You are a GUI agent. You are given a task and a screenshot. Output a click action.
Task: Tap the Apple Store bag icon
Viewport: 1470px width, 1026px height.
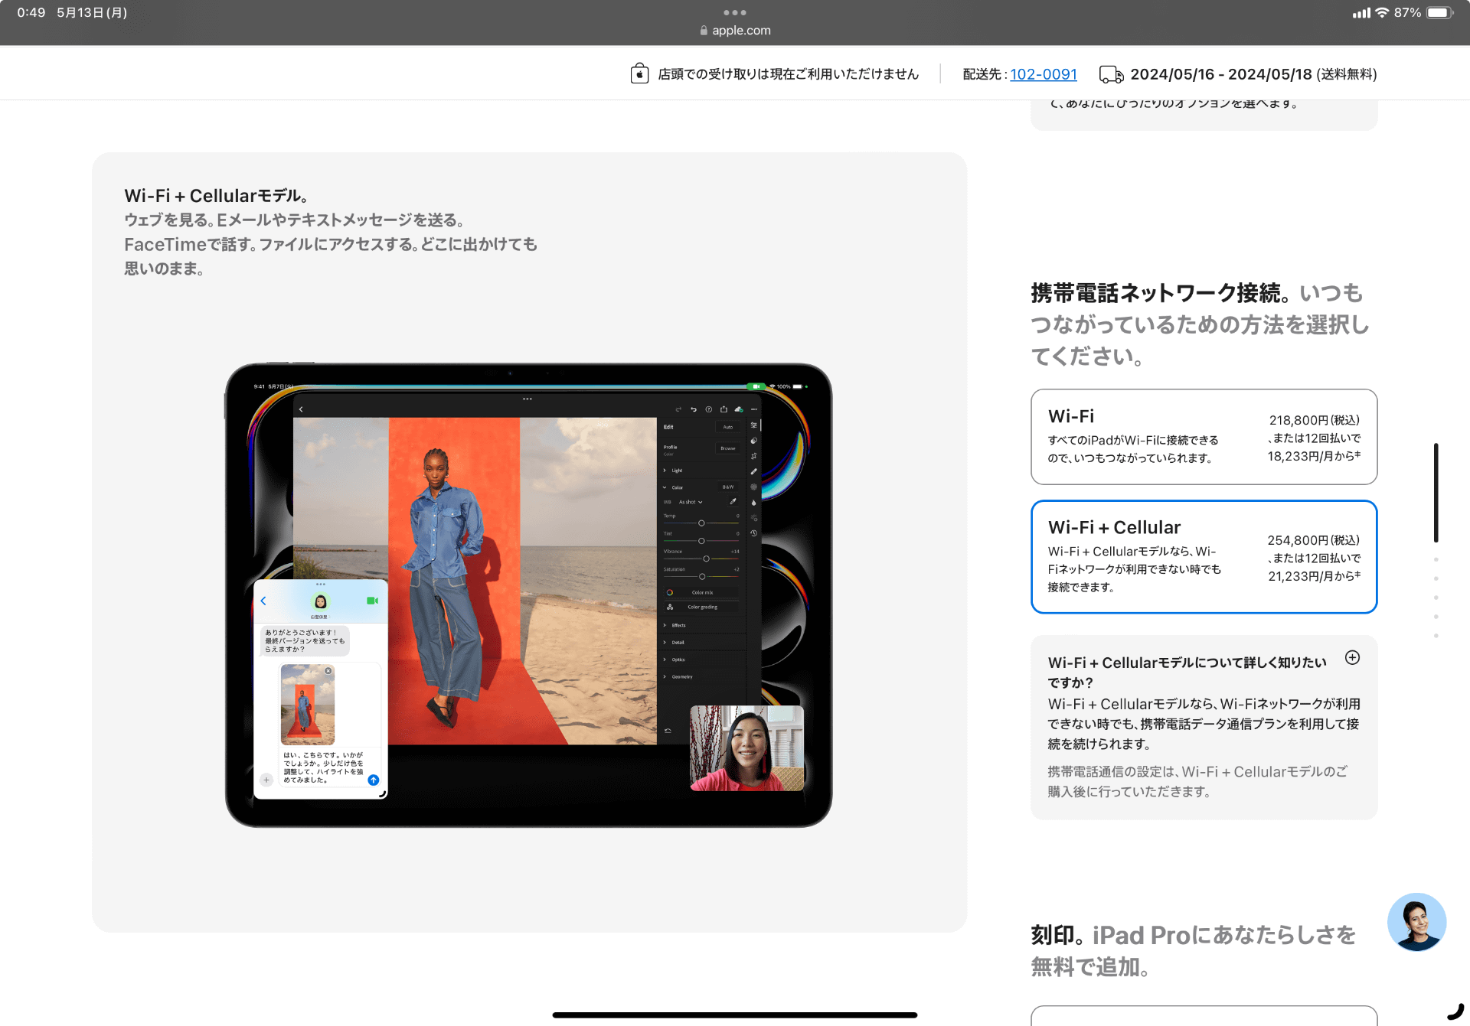point(639,73)
